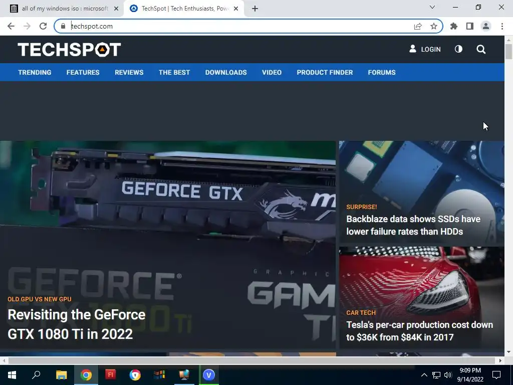The image size is (513, 385).
Task: Toggle dark/light theme icon
Action: [x=459, y=49]
